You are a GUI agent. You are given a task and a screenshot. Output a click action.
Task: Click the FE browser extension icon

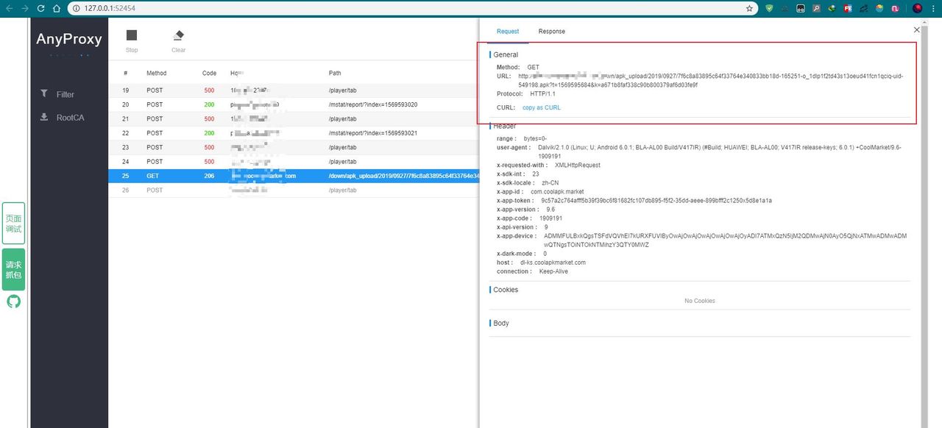pyautogui.click(x=848, y=8)
